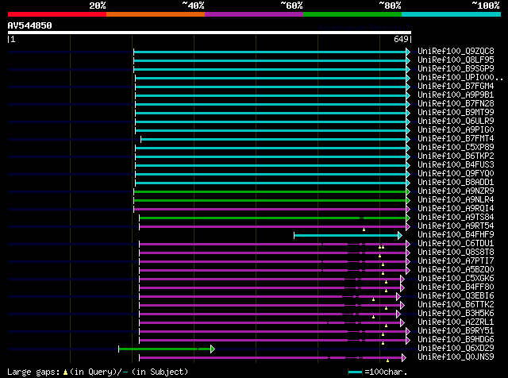Screen dimensions: 508x378
Task: Click the orange ~40% identity legend segment
Action: [x=156, y=14]
